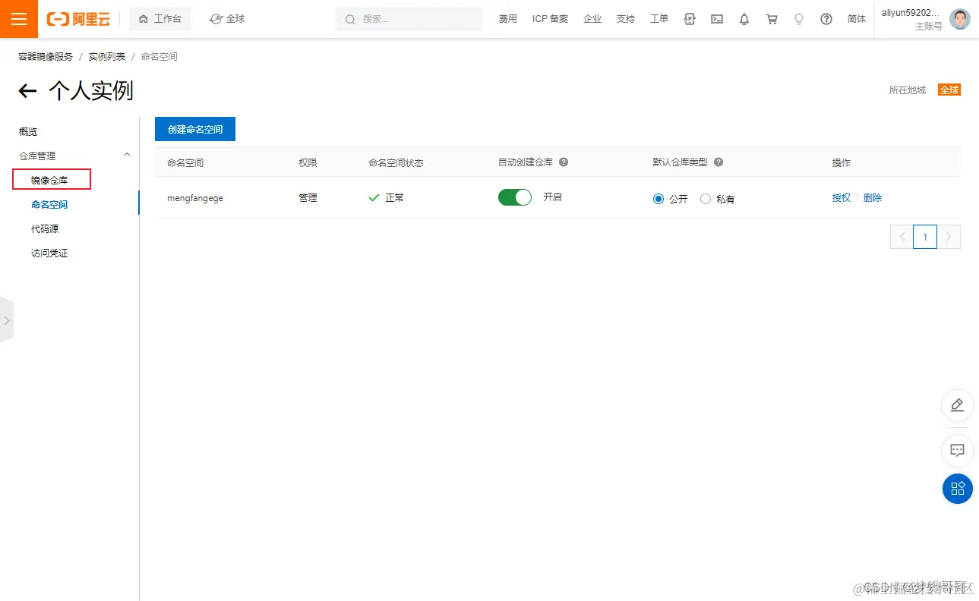The image size is (979, 601).
Task: Open the hamburger navigation menu
Action: pyautogui.click(x=19, y=19)
